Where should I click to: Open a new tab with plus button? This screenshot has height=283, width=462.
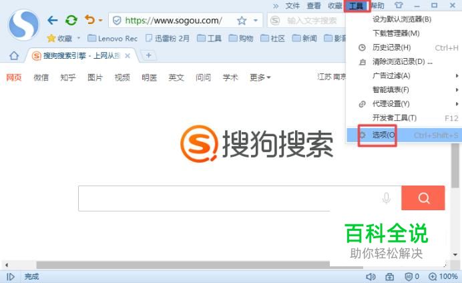click(x=148, y=55)
